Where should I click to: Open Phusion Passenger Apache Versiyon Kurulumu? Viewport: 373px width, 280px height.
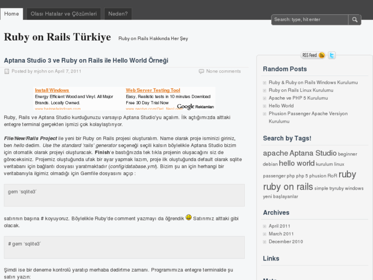308,118
